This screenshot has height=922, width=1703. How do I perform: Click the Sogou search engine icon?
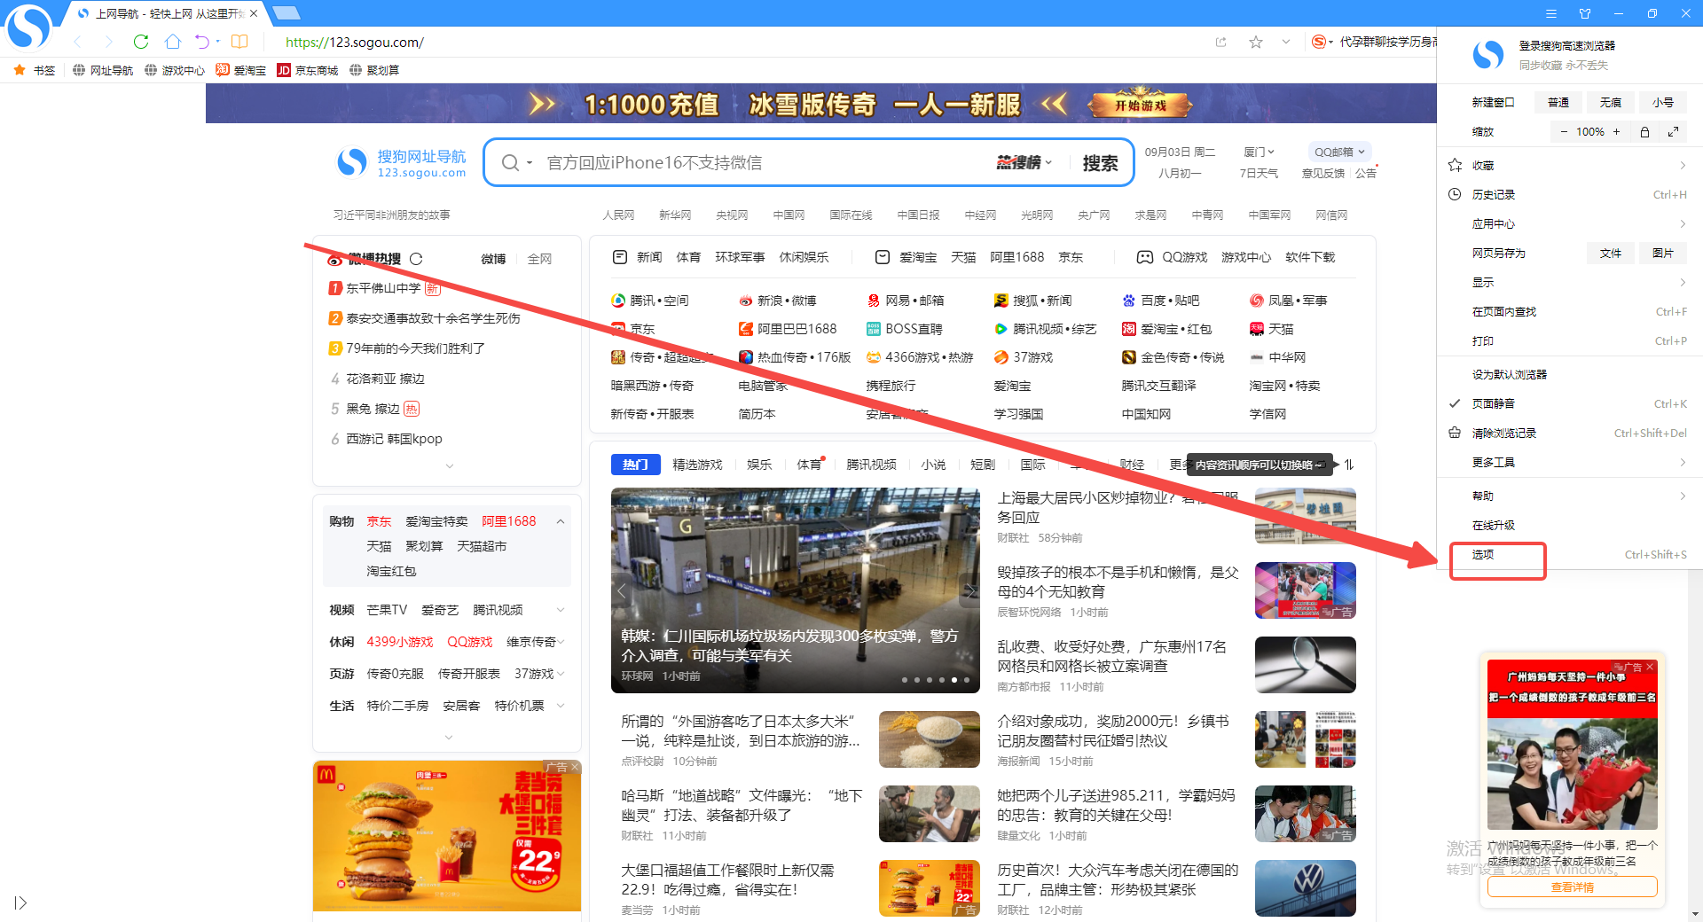click(1319, 42)
